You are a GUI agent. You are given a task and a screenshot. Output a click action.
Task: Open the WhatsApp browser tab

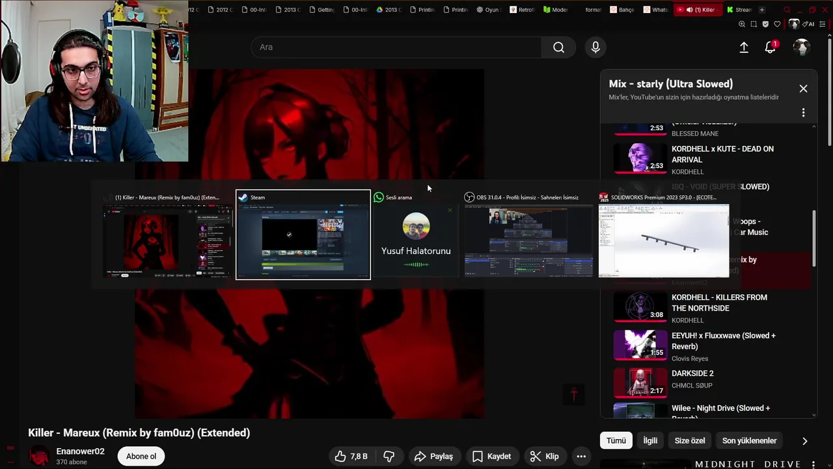coord(655,10)
